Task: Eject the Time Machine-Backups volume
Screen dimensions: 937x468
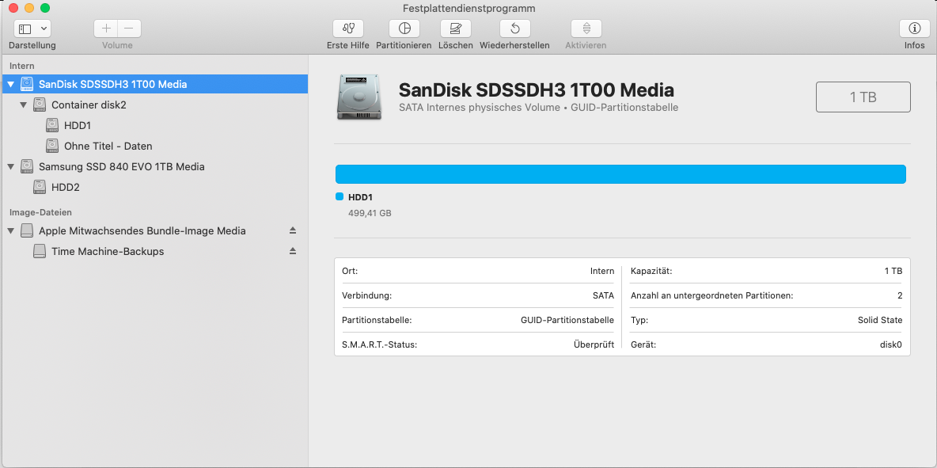Action: click(x=293, y=251)
